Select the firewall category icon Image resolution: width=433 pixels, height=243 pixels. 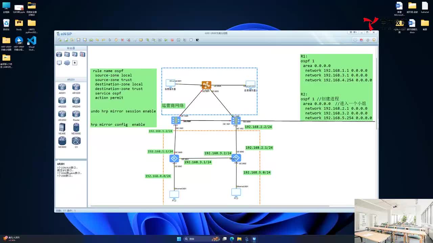(82, 54)
